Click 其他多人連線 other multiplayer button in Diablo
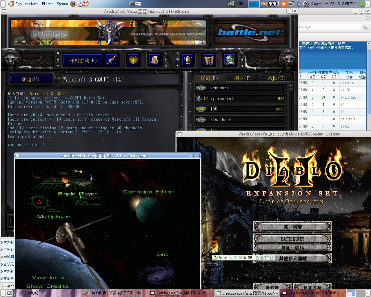Screen dimensions: 371x297 click(292, 258)
